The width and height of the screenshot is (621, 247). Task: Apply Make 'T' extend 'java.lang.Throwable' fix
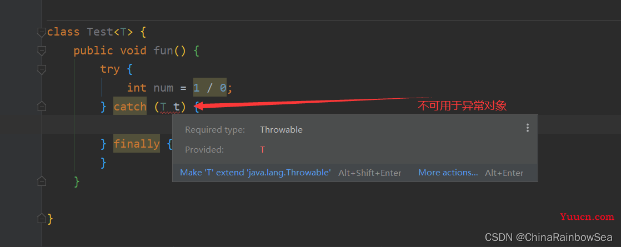(x=256, y=173)
